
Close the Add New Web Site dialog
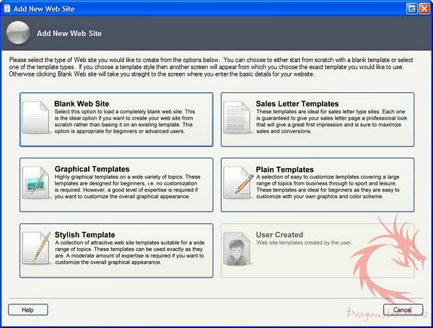[x=423, y=8]
